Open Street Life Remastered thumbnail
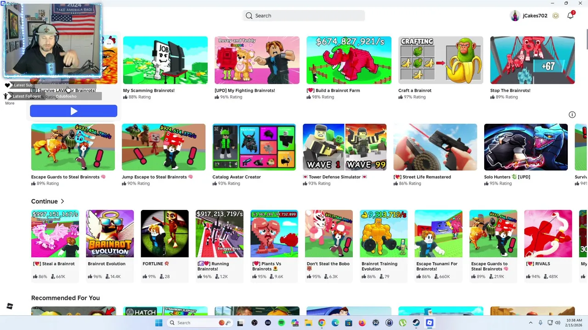 (x=435, y=147)
